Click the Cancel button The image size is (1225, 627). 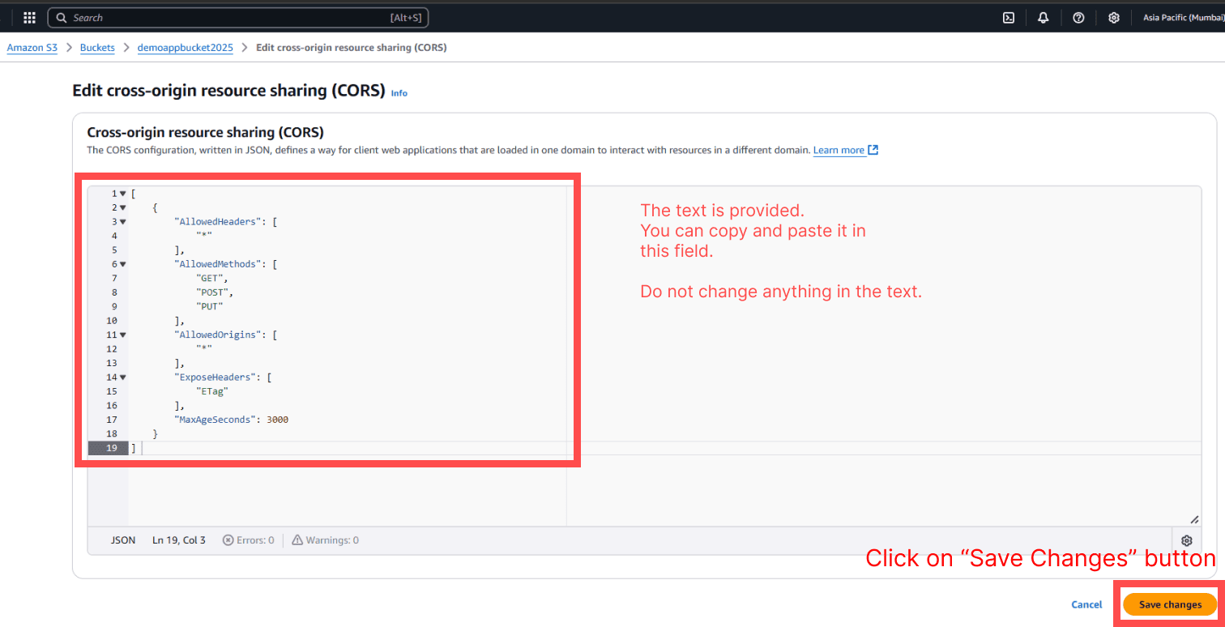(1086, 604)
